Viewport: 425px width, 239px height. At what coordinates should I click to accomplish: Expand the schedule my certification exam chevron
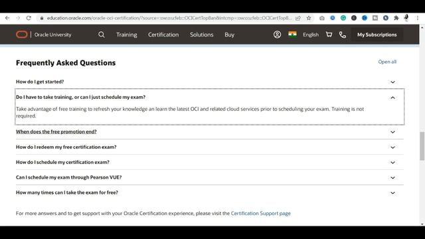pos(392,163)
